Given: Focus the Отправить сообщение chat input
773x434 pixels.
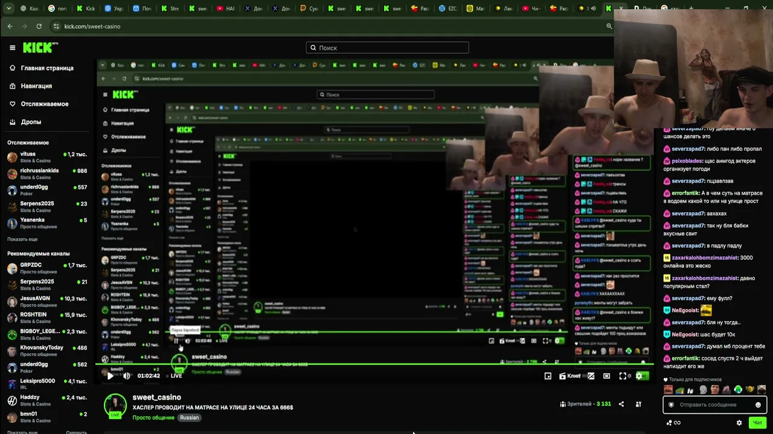Looking at the screenshot, I should [714, 404].
